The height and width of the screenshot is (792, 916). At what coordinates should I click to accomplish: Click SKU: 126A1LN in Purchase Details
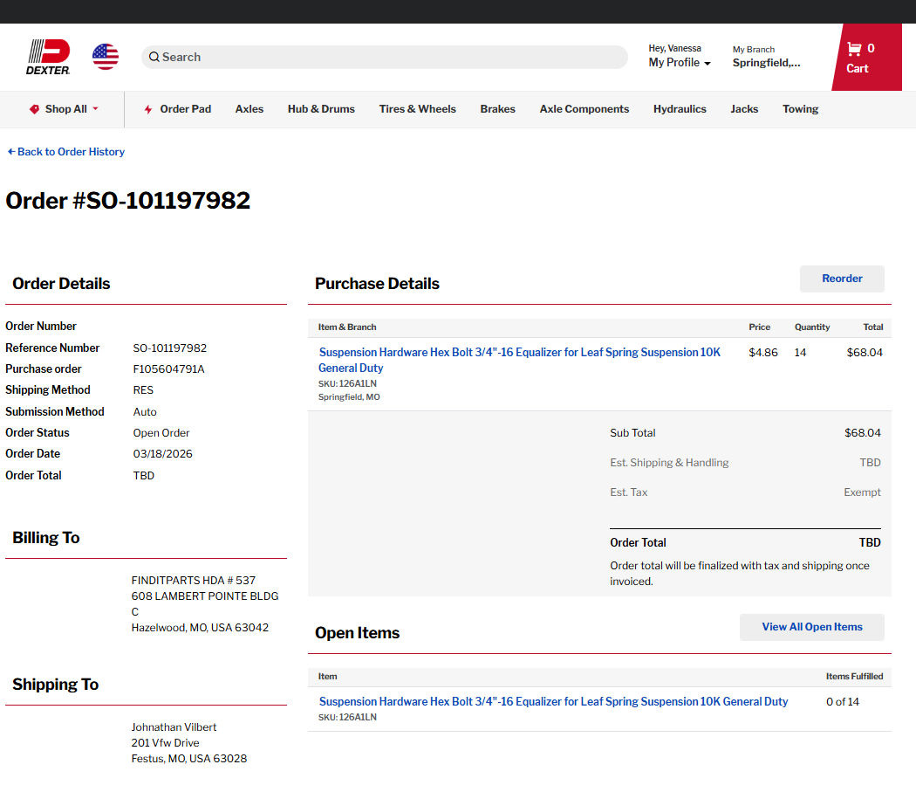coord(347,383)
